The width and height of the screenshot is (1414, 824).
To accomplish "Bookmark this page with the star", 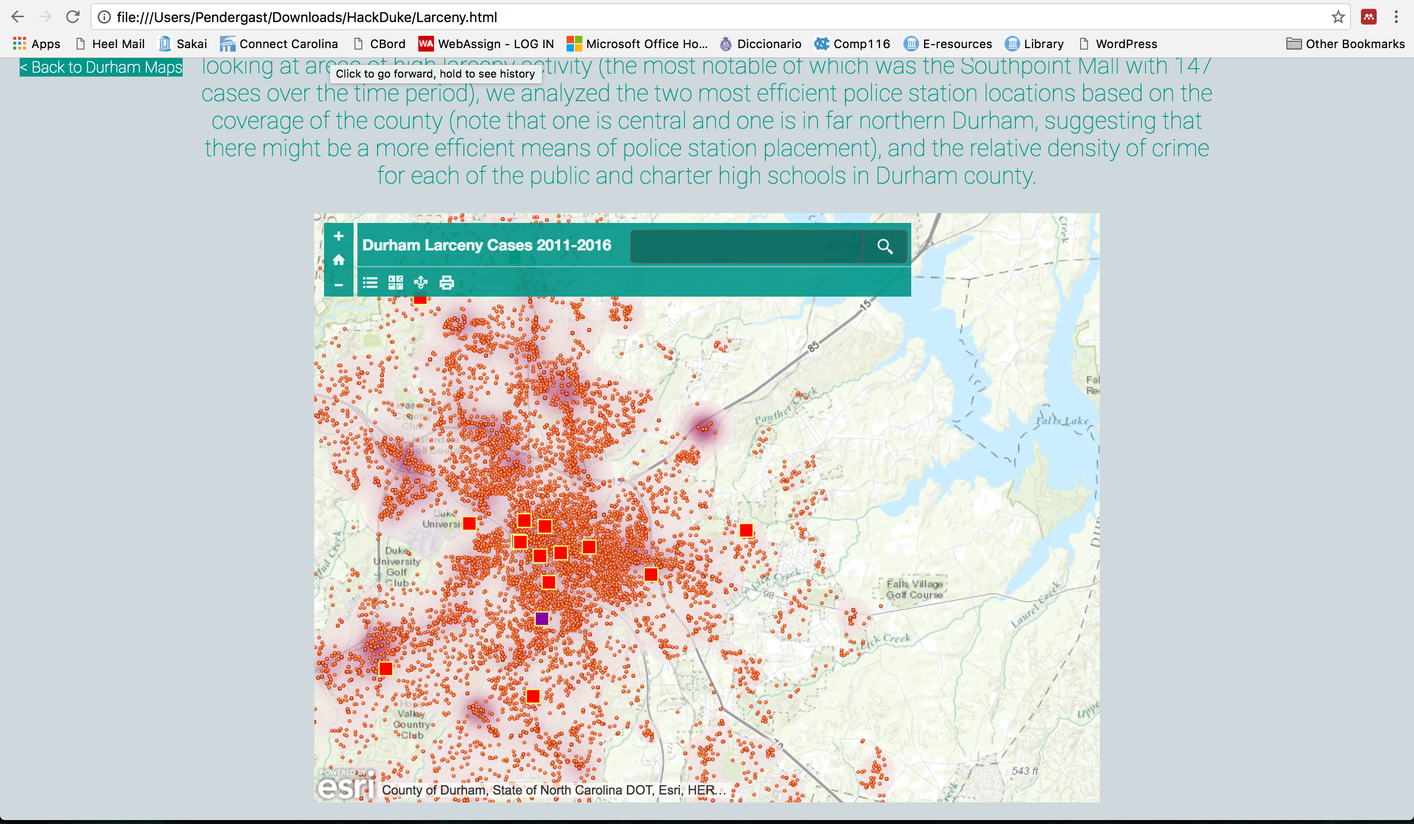I will (1338, 17).
